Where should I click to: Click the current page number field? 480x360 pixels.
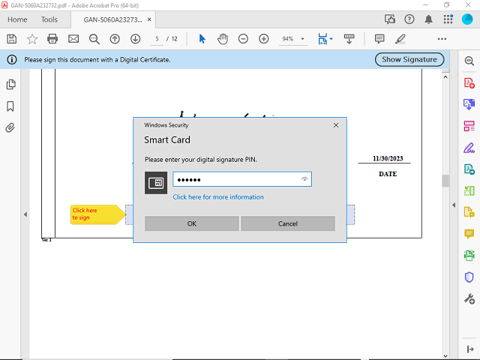coord(157,39)
